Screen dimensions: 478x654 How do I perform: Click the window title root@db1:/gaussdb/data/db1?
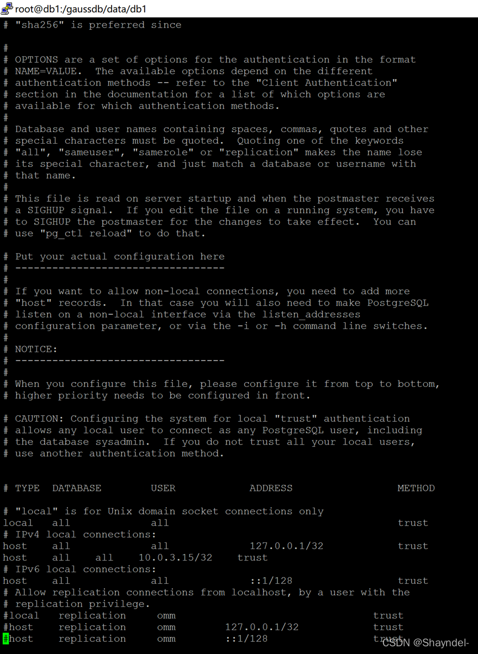[81, 9]
